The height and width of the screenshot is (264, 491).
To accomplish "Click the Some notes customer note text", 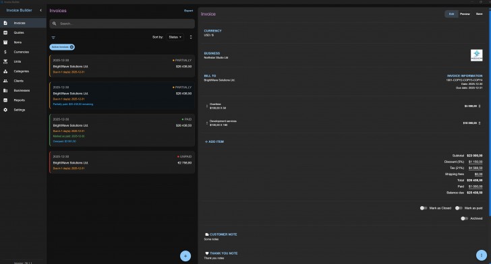I will click(x=211, y=239).
